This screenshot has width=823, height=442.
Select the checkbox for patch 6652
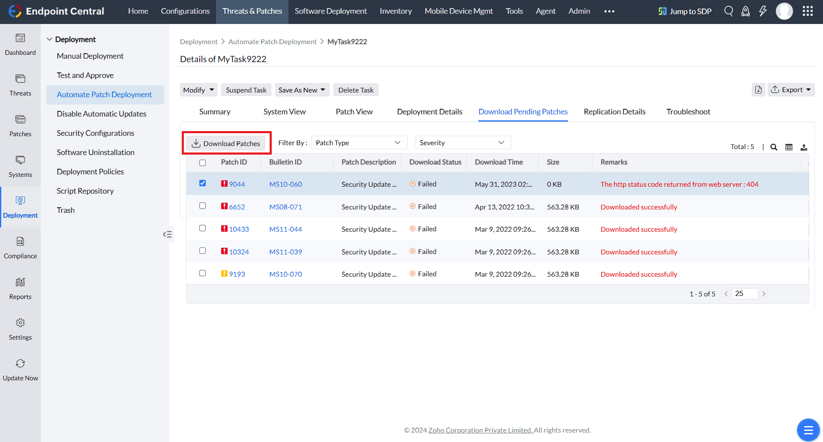point(202,206)
